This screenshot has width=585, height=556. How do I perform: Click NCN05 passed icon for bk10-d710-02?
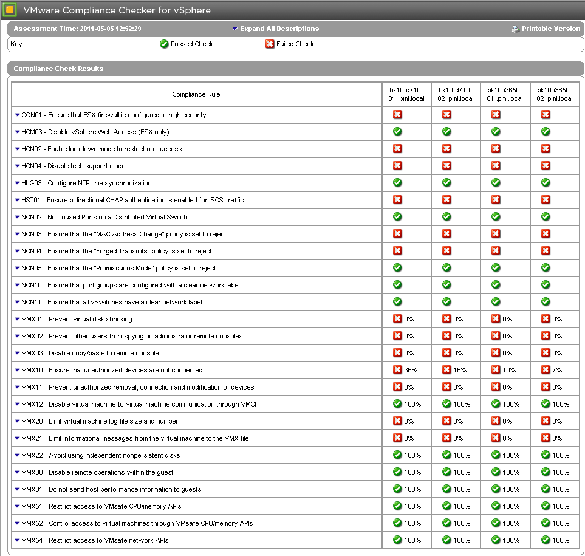[x=446, y=268]
